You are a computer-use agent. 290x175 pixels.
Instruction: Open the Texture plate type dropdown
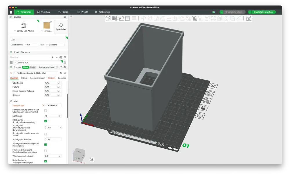point(46,31)
